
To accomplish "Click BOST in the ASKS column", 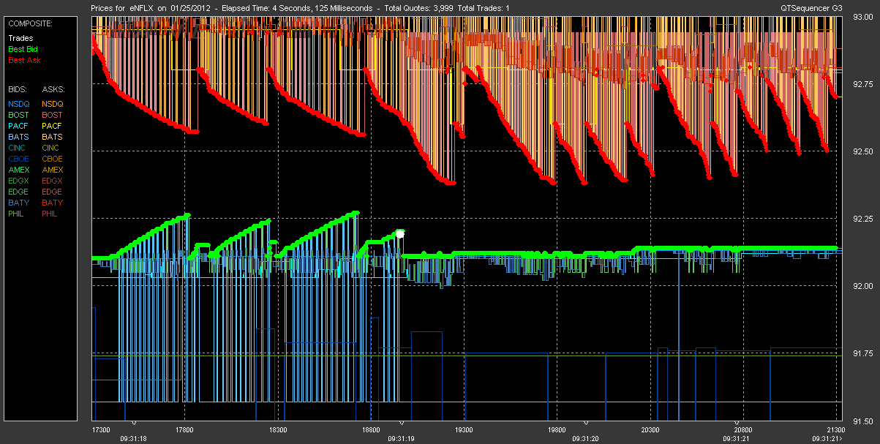I will [52, 115].
